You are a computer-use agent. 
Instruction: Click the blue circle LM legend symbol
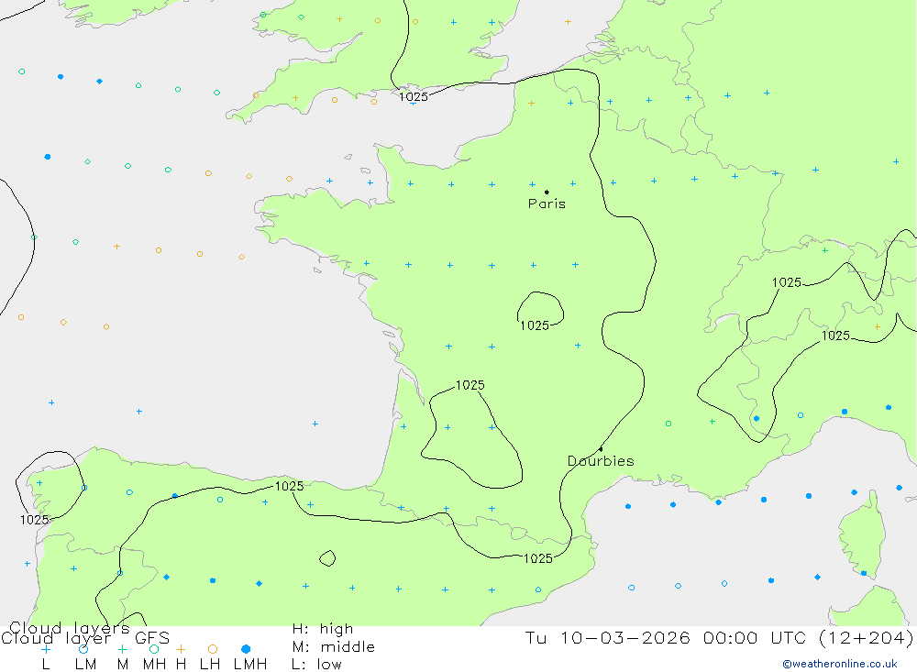pyautogui.click(x=83, y=649)
